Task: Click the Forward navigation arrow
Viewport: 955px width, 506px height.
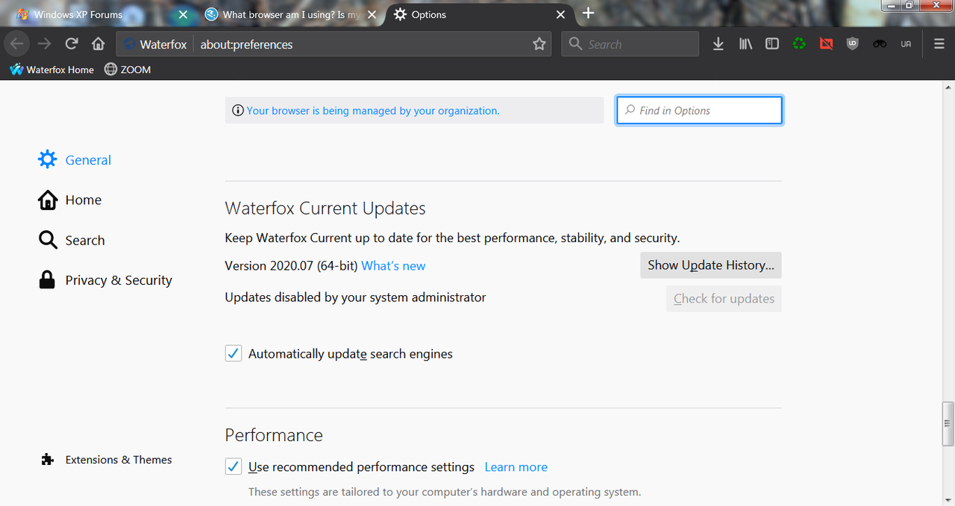Action: (44, 44)
